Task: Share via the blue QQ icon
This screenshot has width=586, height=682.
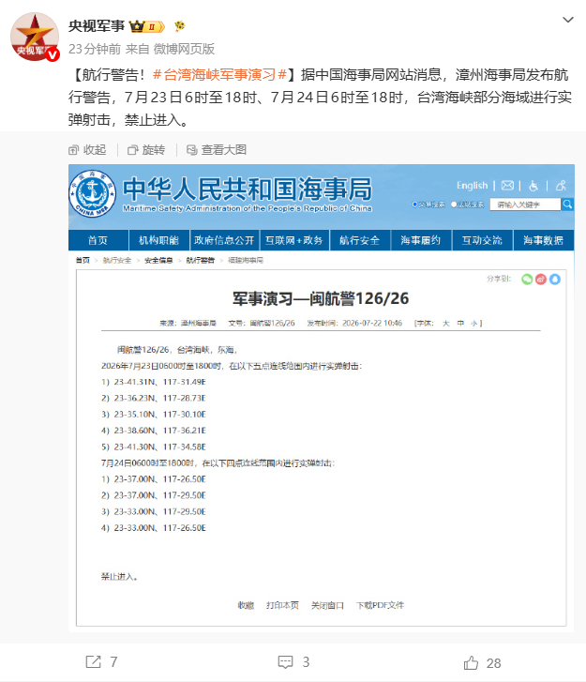Action: point(555,280)
